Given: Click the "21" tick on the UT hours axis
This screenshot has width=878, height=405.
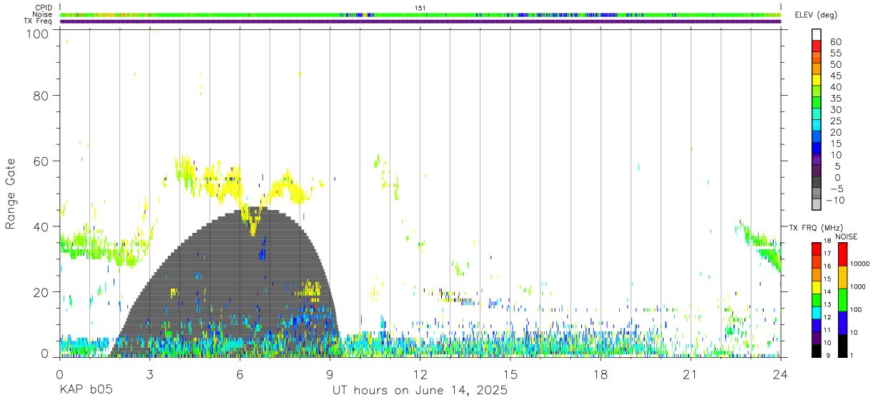Looking at the screenshot, I should click(x=690, y=374).
